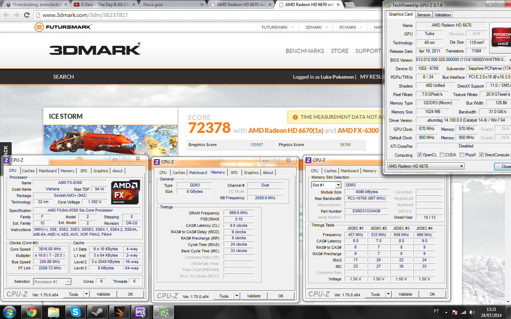Viewport: 511px width, 319px height.
Task: Open the Processor #1 selection dropdown
Action: [x=53, y=282]
